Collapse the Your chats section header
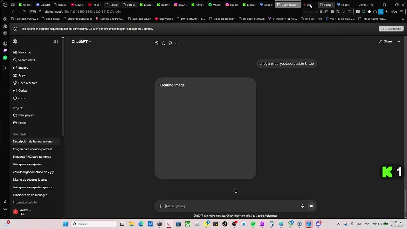Image resolution: width=407 pixels, height=229 pixels. (x=20, y=134)
